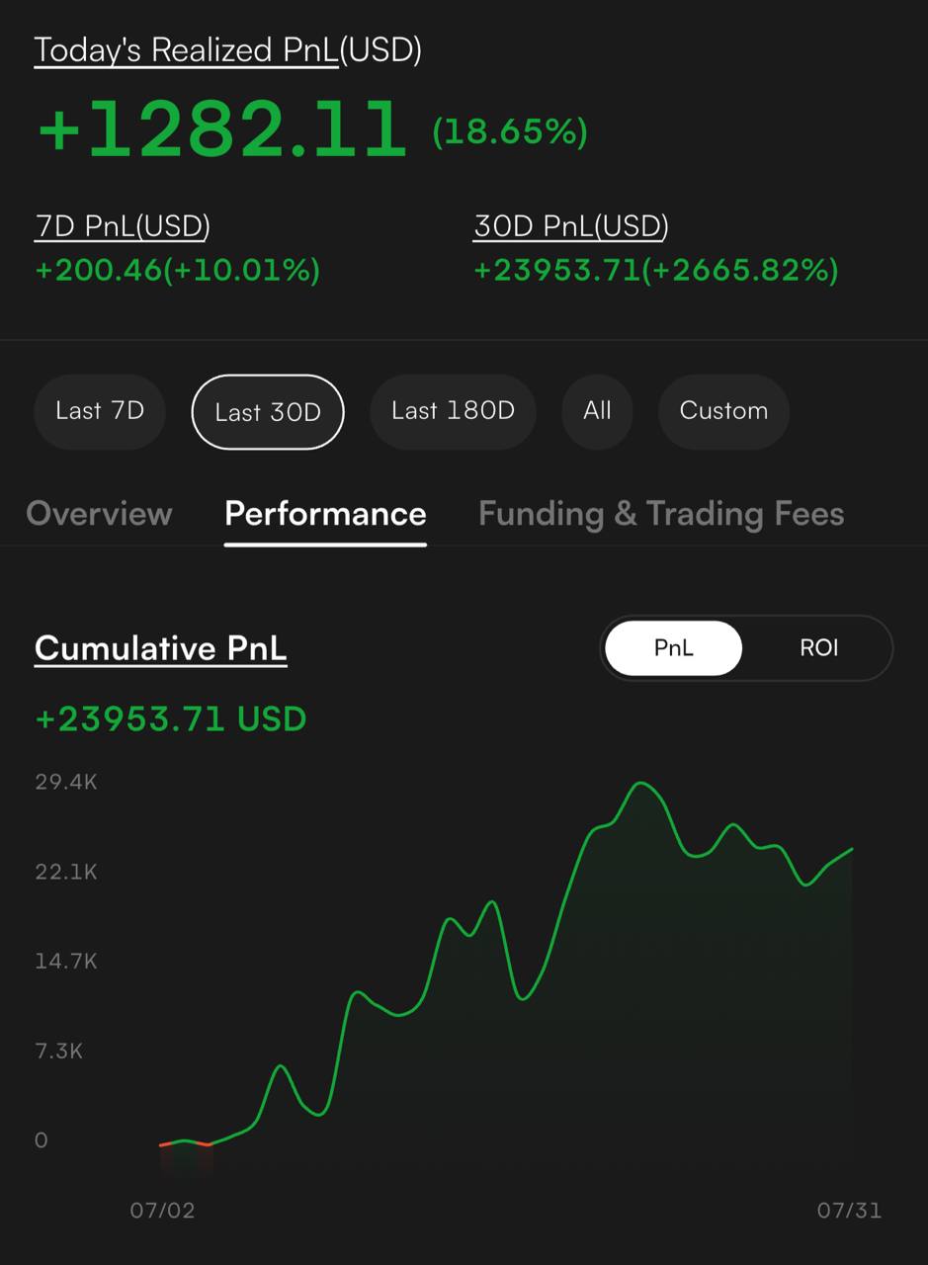Go to Funding & Trading Fees tab

click(661, 514)
